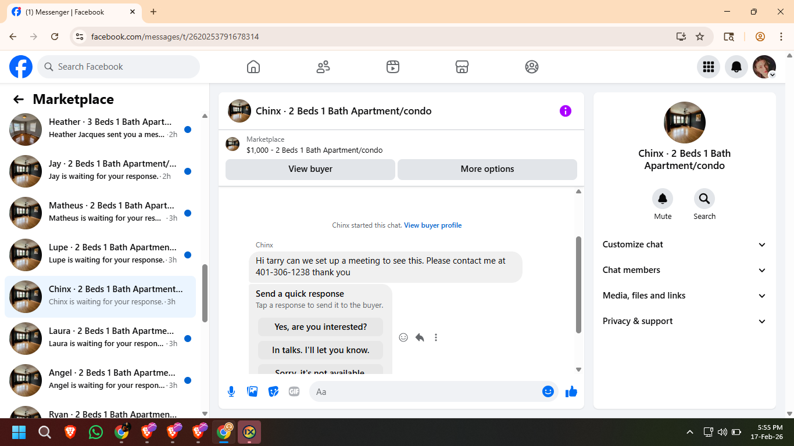The height and width of the screenshot is (446, 794).
Task: Show hidden system tray icons
Action: [x=690, y=432]
